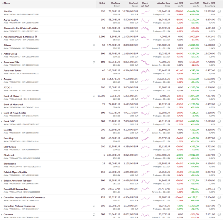Open the ATCO I row options icon
Screen dimensions: 223x220
(x=219, y=87)
